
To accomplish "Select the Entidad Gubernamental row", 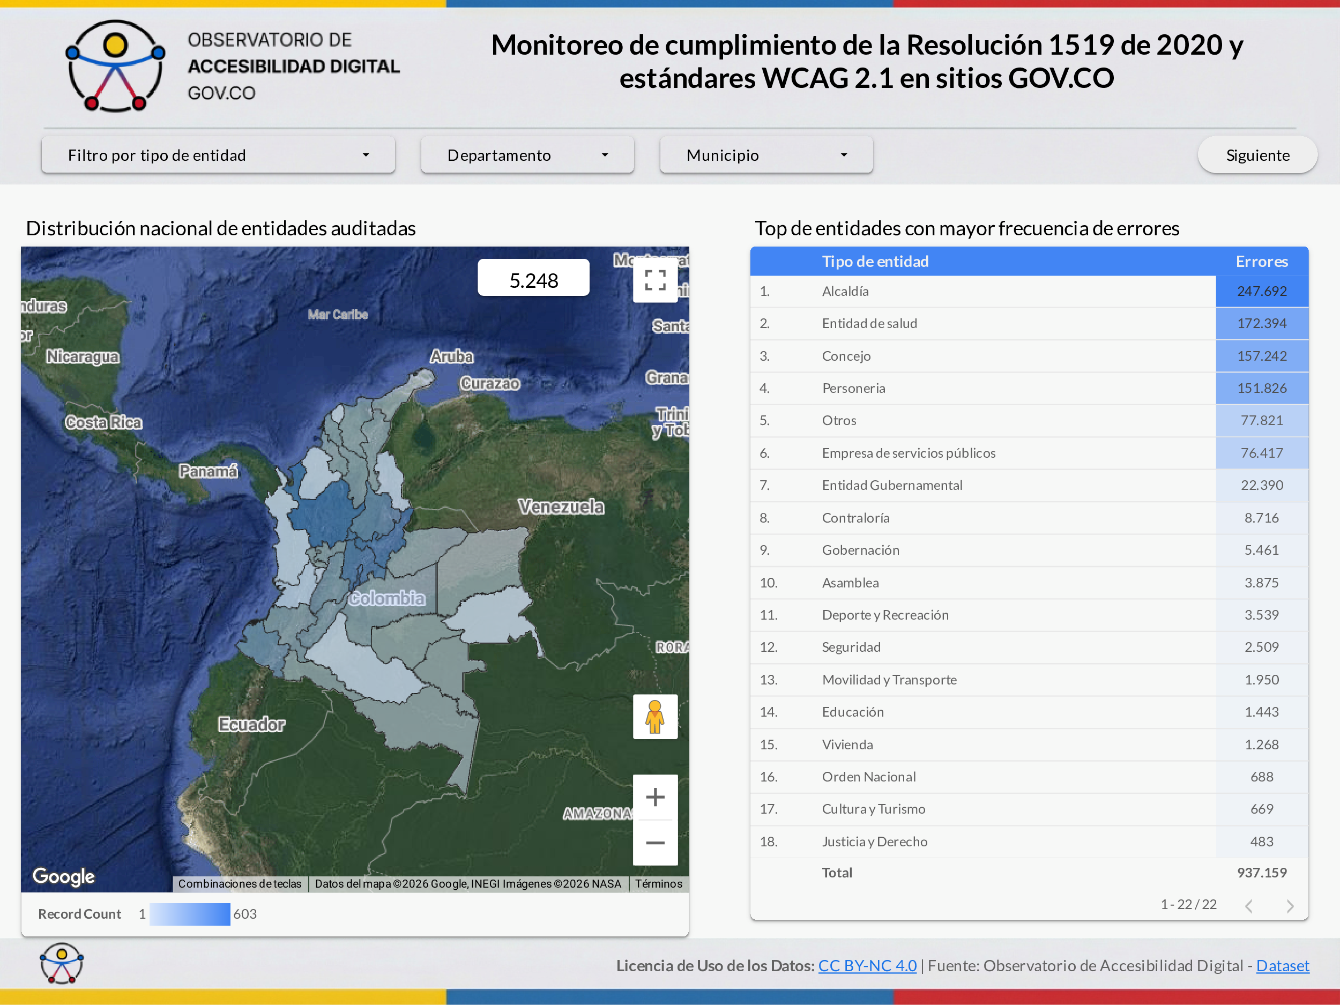I will (1029, 485).
